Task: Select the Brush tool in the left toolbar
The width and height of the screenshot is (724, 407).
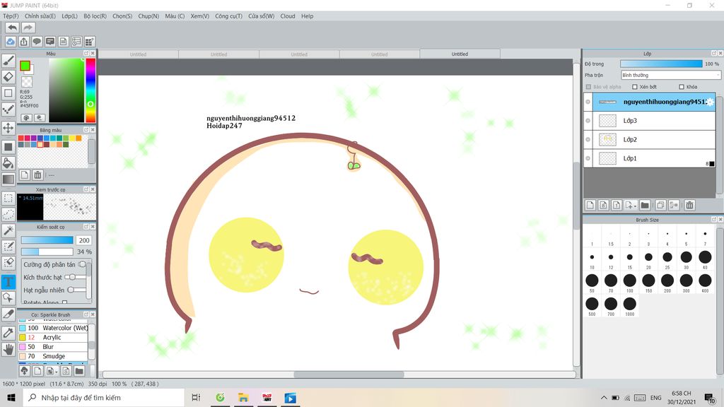Action: 8,61
